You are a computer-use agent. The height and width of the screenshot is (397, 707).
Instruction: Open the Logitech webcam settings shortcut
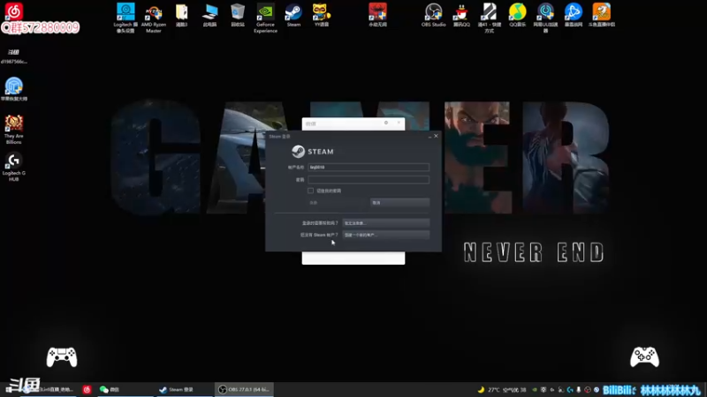[x=125, y=18]
